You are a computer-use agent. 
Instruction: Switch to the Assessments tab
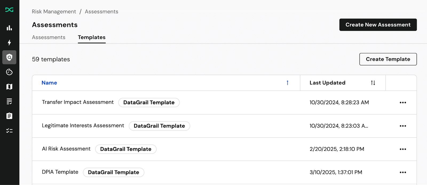49,37
